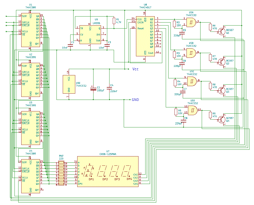The width and height of the screenshot is (254, 205).
Task: Select the U5C NAND Schmitt gate
Action: [x=192, y=81]
